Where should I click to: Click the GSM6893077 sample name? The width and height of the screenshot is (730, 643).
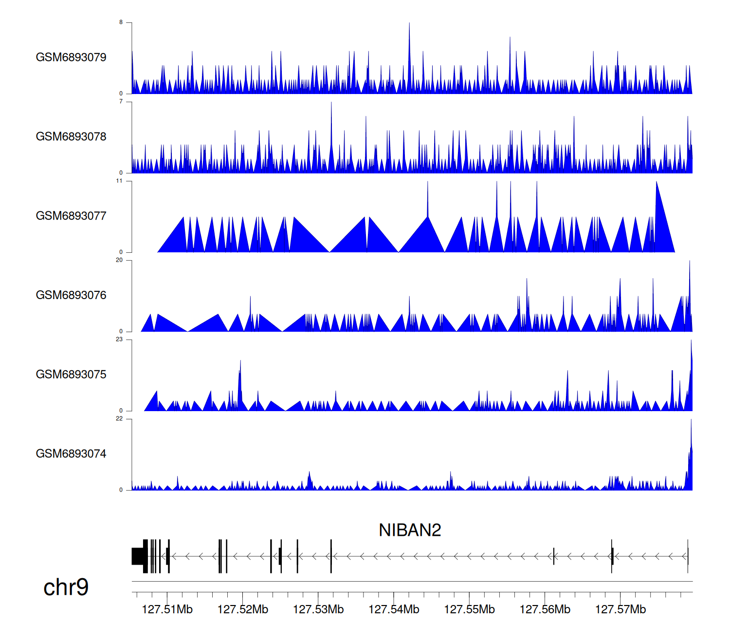coord(71,216)
